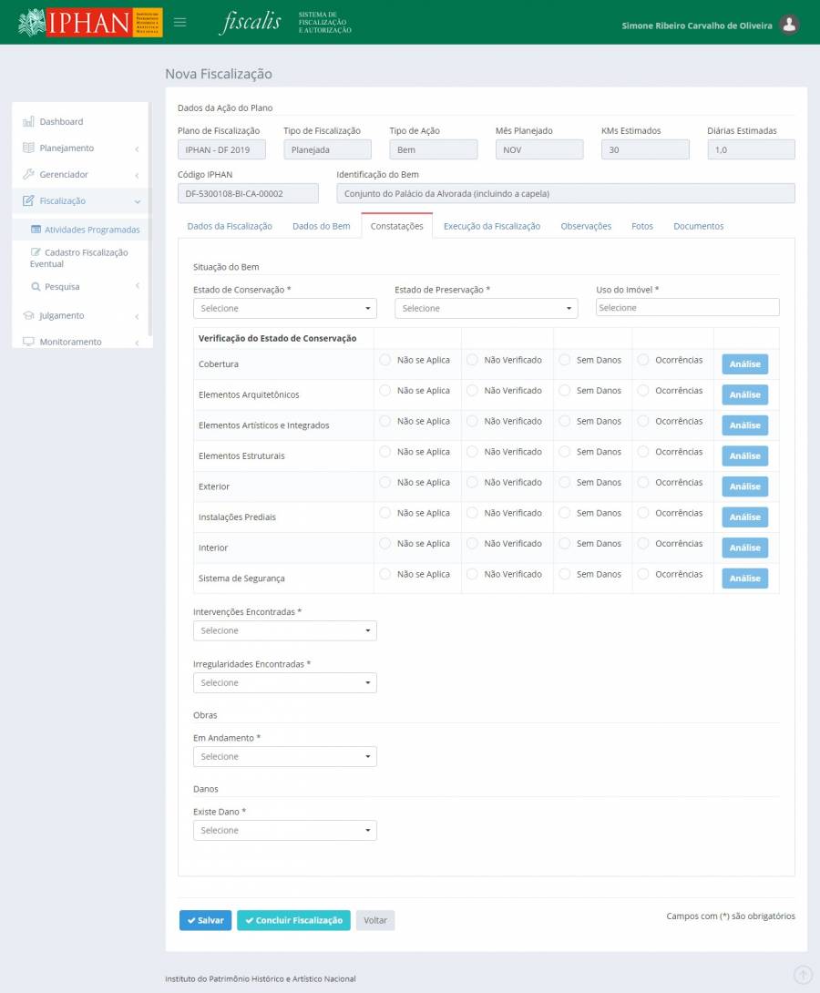Open the Estado de Conservação dropdown
This screenshot has height=993, width=820.
coord(284,309)
